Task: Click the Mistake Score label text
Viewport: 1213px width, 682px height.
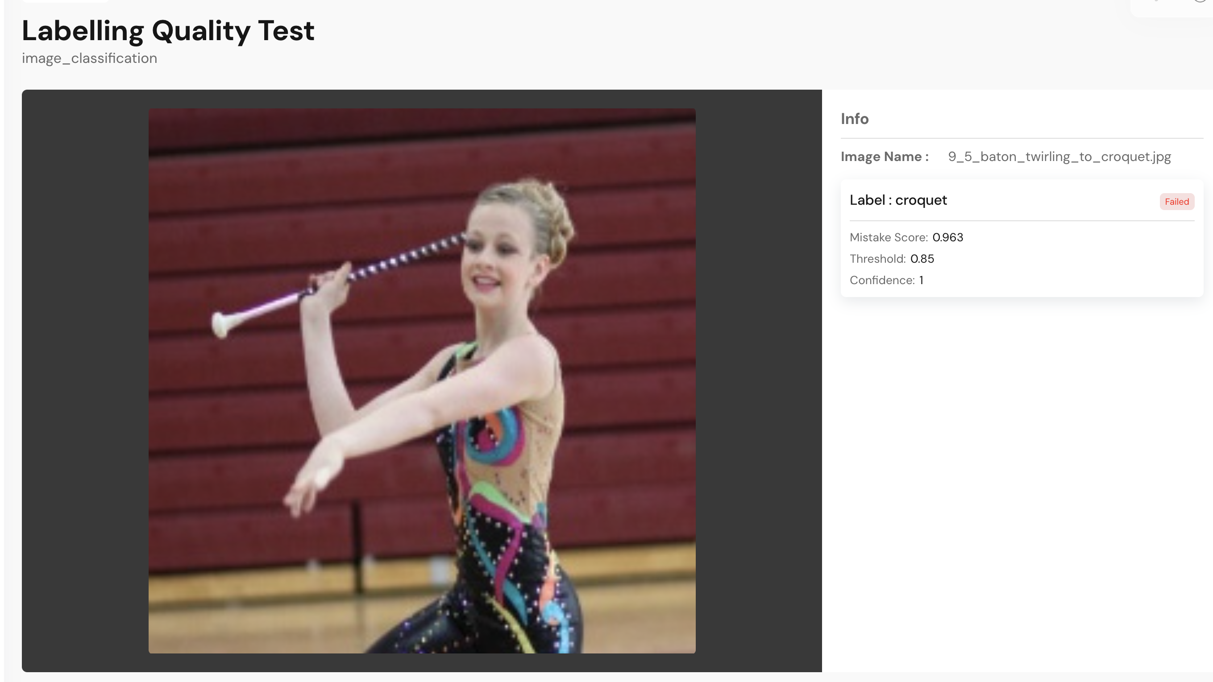Action: tap(888, 237)
